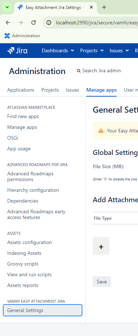Click the orange warning icon in banner
Viewport: 138px width, 336px height.
coord(101,131)
